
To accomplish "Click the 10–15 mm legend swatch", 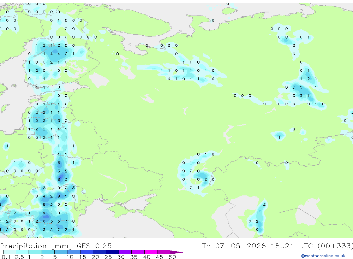I will pyautogui.click(x=74, y=252).
